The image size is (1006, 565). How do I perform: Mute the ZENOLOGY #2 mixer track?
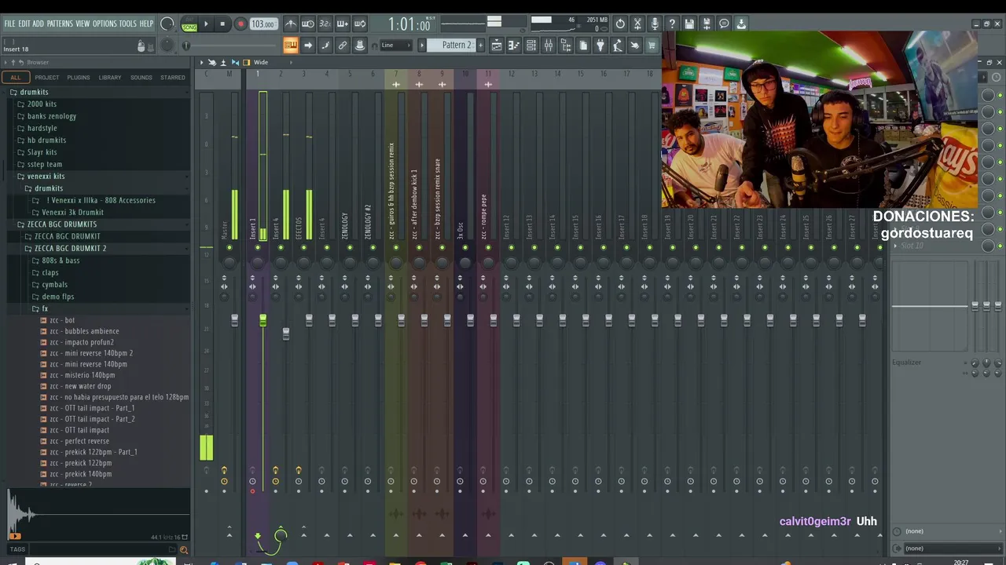click(373, 248)
